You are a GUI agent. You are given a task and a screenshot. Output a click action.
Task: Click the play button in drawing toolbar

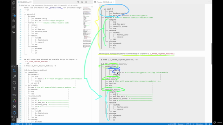click(x=14, y=107)
